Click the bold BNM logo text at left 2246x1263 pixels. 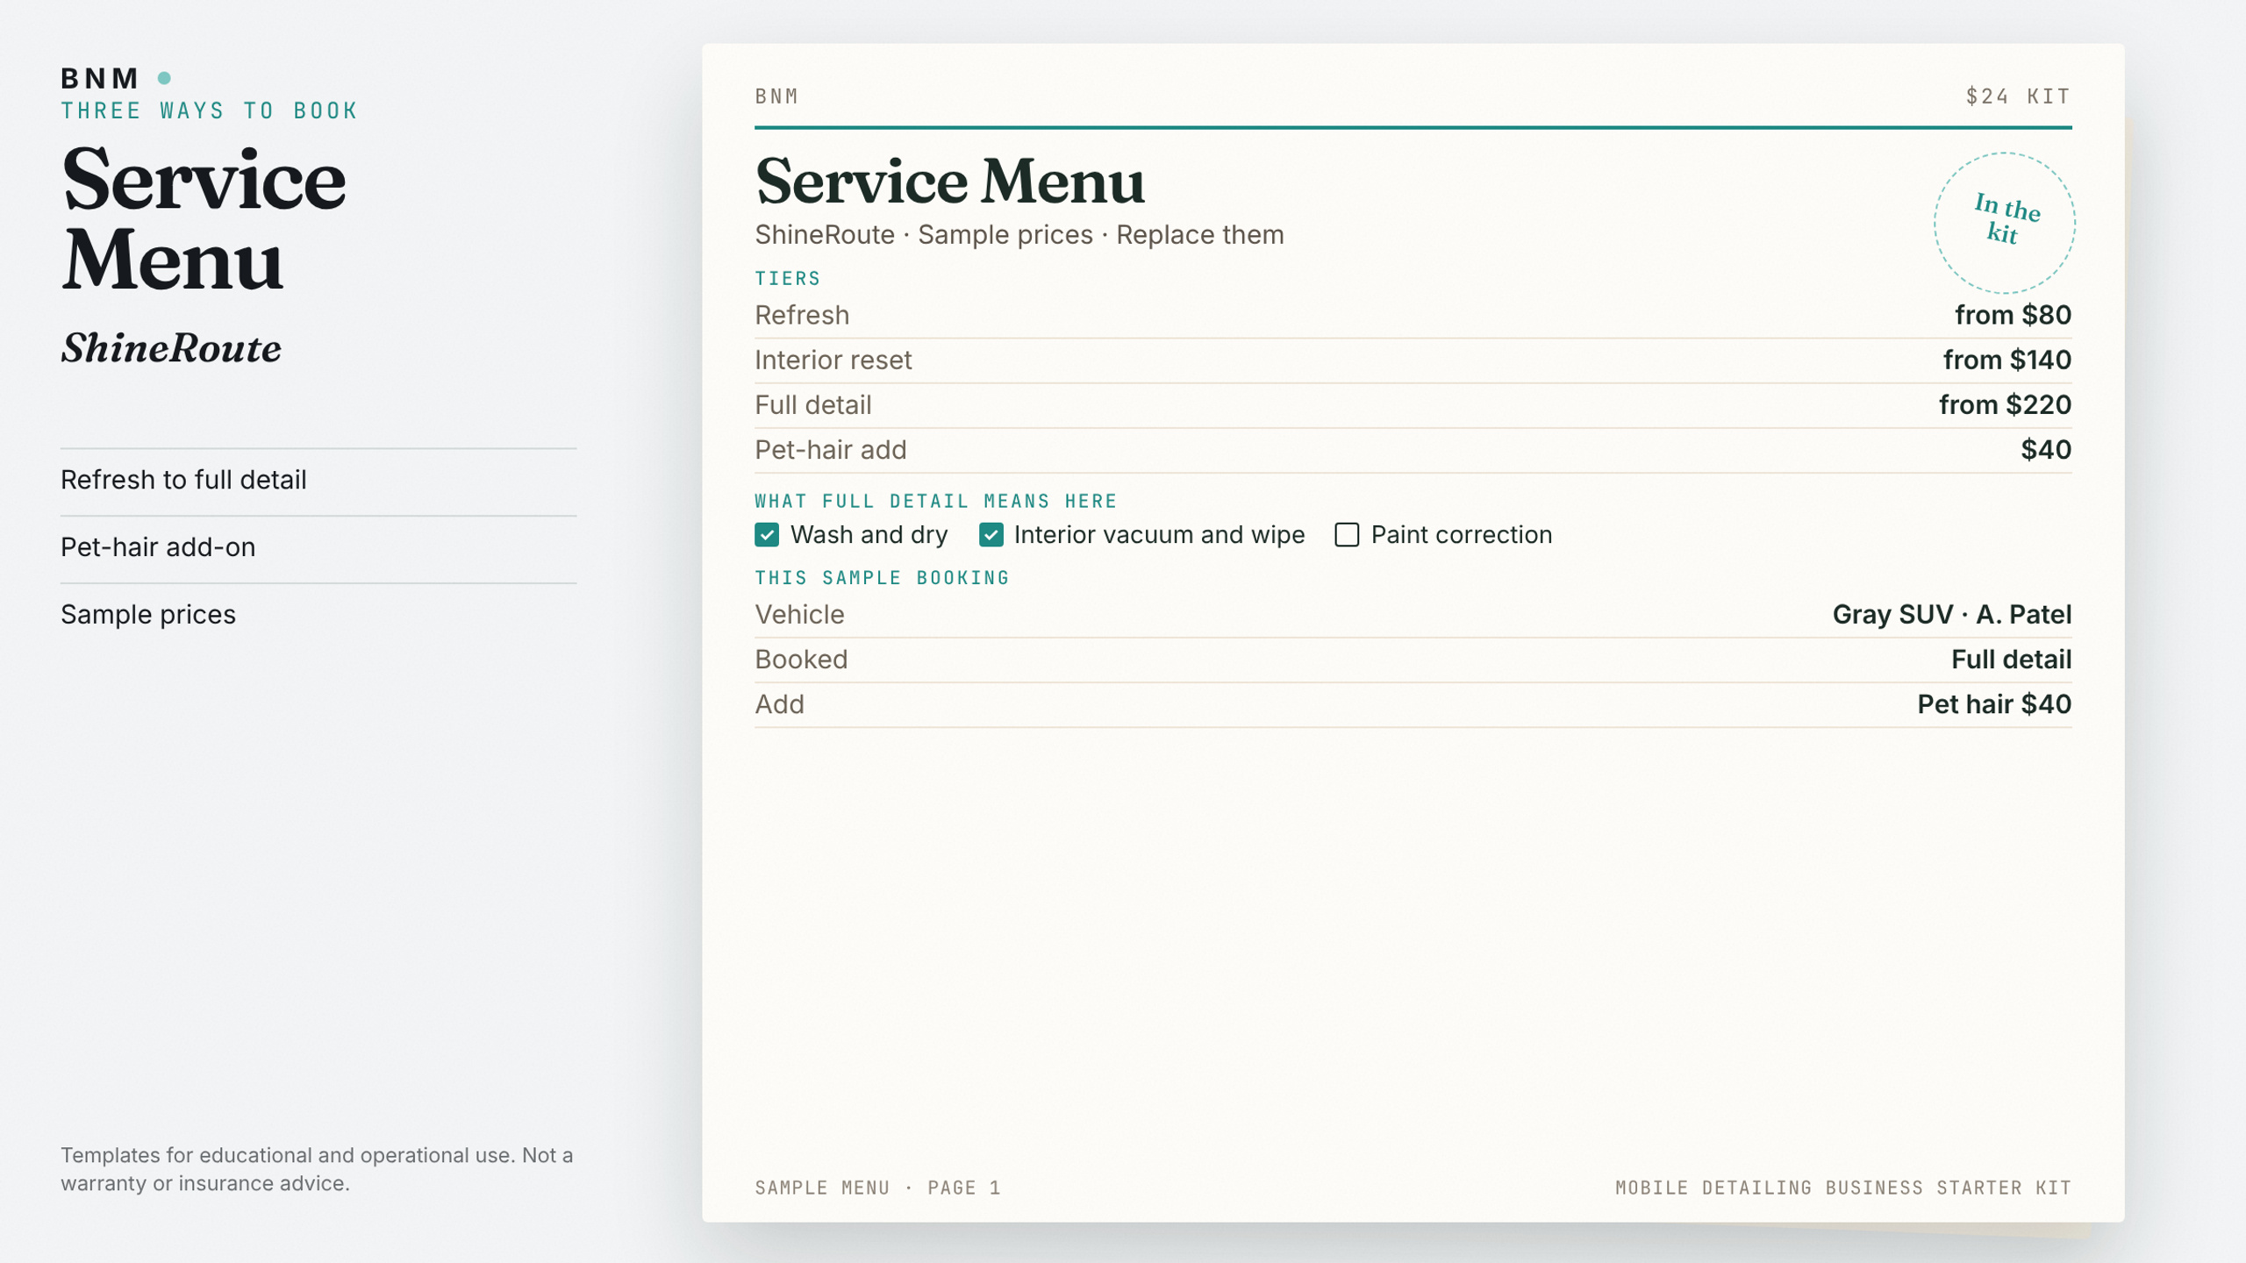click(100, 78)
